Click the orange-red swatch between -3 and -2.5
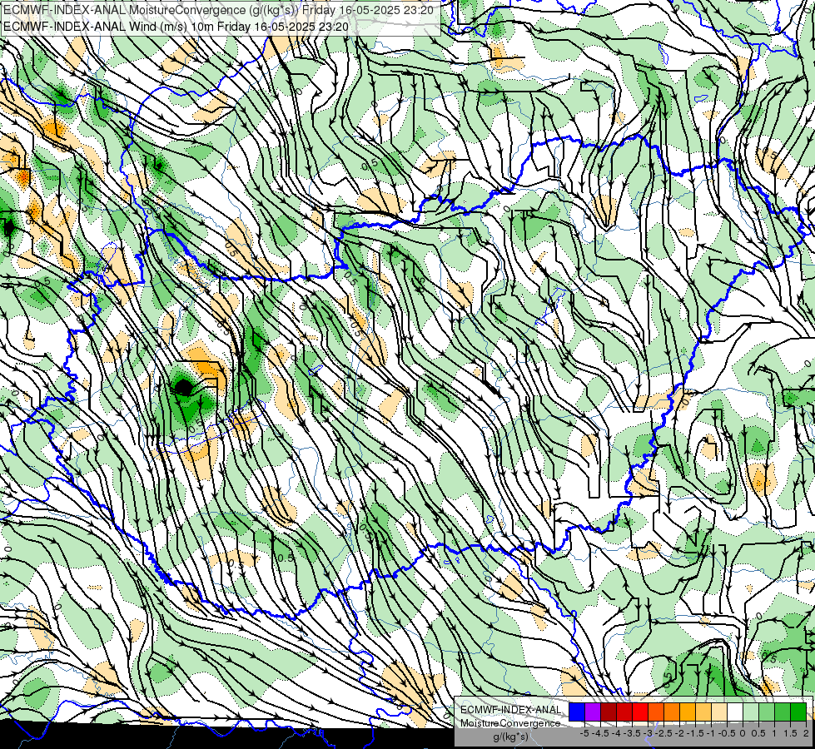 656,712
